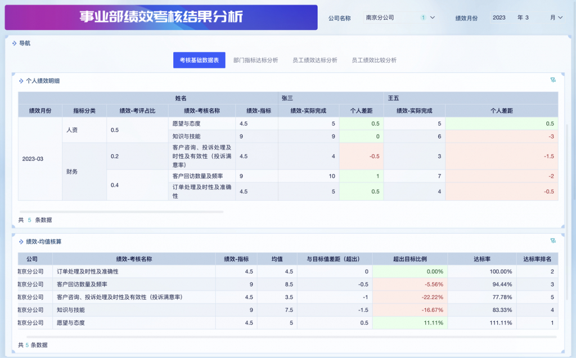Click the 指标分类 column header
The width and height of the screenshot is (576, 358).
[84, 111]
